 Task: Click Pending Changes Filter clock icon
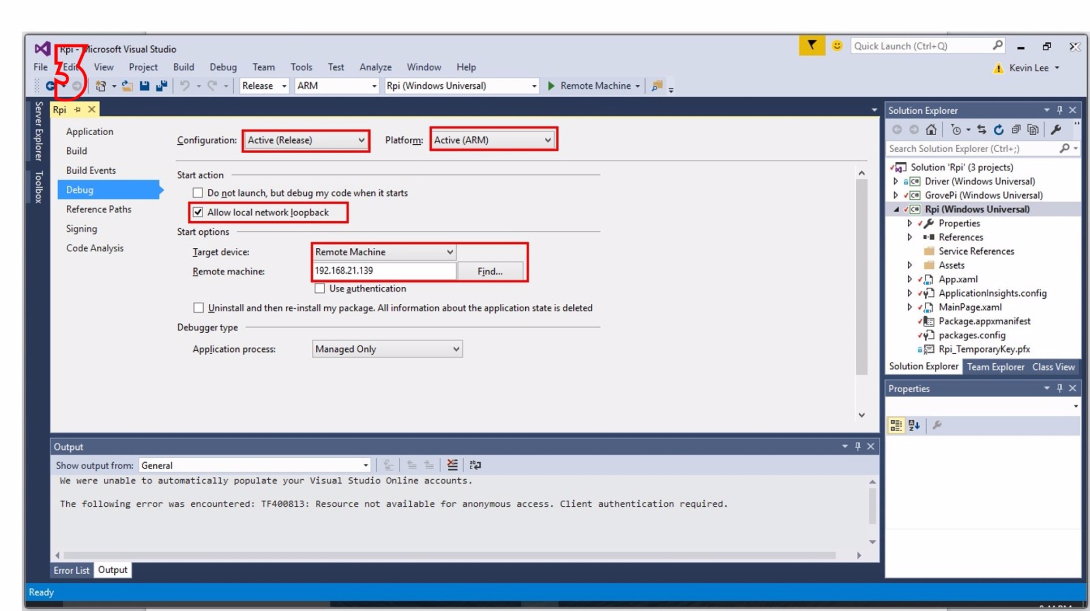[x=956, y=130]
